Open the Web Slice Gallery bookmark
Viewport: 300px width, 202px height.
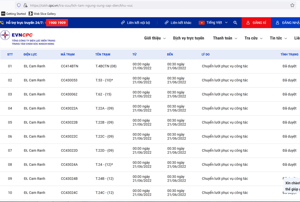coord(42,14)
